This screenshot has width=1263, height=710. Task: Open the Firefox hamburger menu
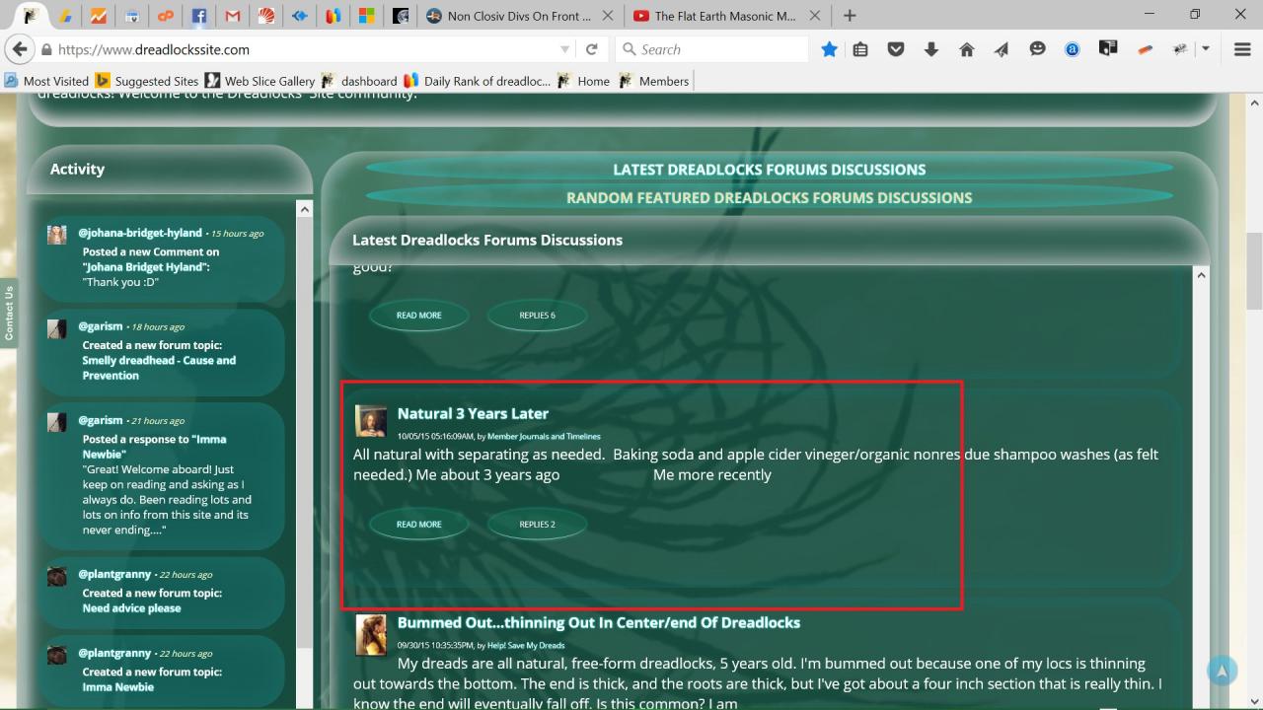coord(1242,49)
